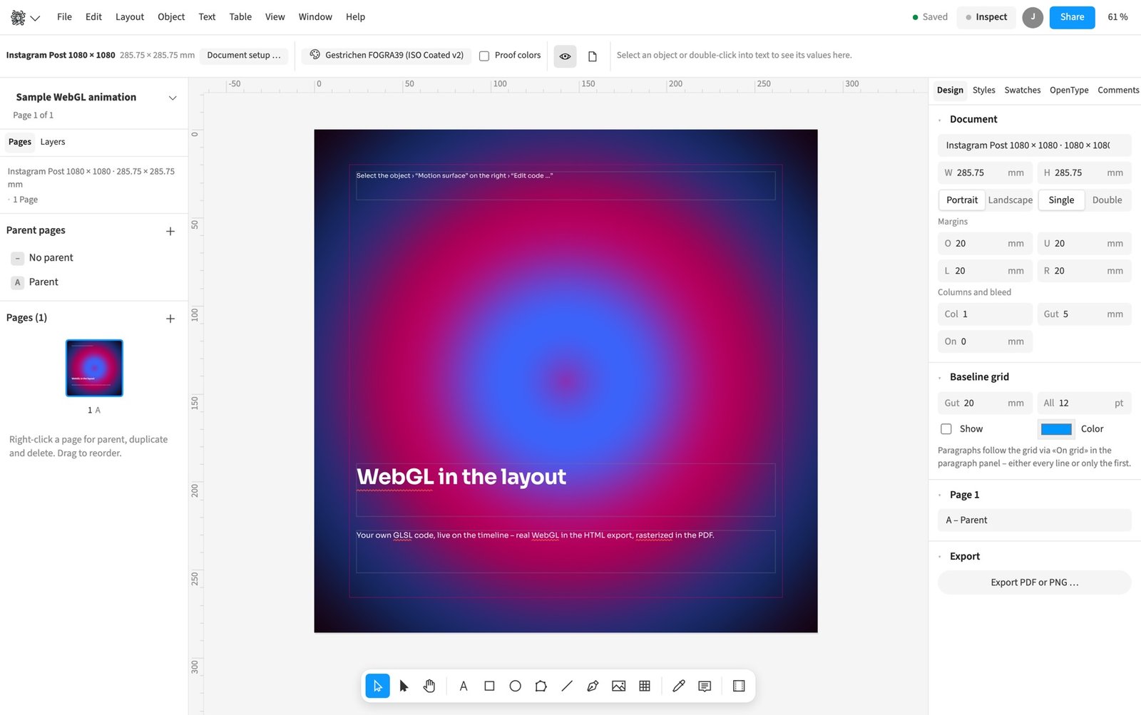Click the baseline grid All 12 pt field
Screen dimensions: 1141x715
(1084, 403)
